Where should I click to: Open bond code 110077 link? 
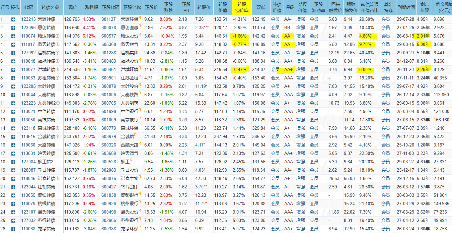pyautogui.click(x=28, y=70)
